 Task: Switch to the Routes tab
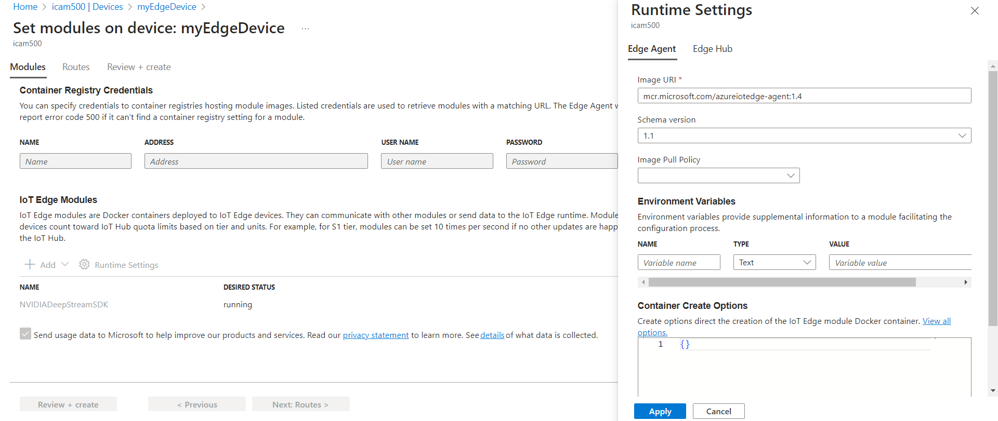click(x=76, y=67)
